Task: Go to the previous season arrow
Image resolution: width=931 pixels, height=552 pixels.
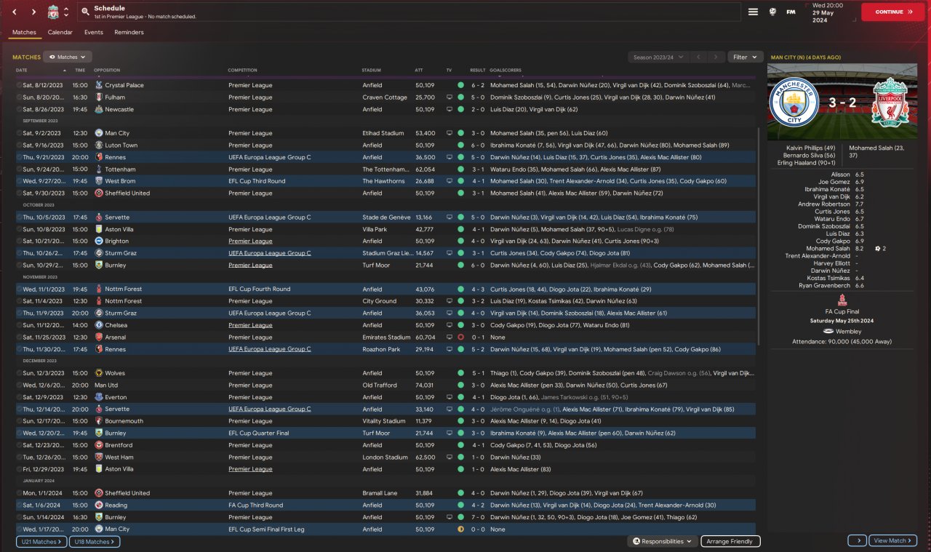Action: [x=698, y=57]
